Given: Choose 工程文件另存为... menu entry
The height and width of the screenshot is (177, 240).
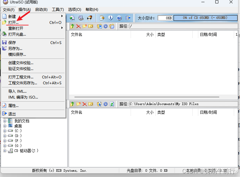Looking at the screenshot, I should pos(33,83).
